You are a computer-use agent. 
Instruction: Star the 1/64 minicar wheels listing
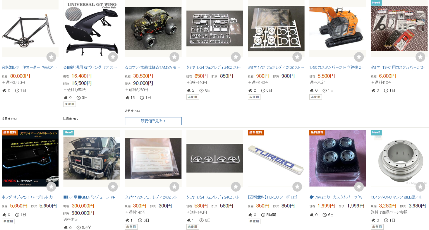tap(359, 187)
